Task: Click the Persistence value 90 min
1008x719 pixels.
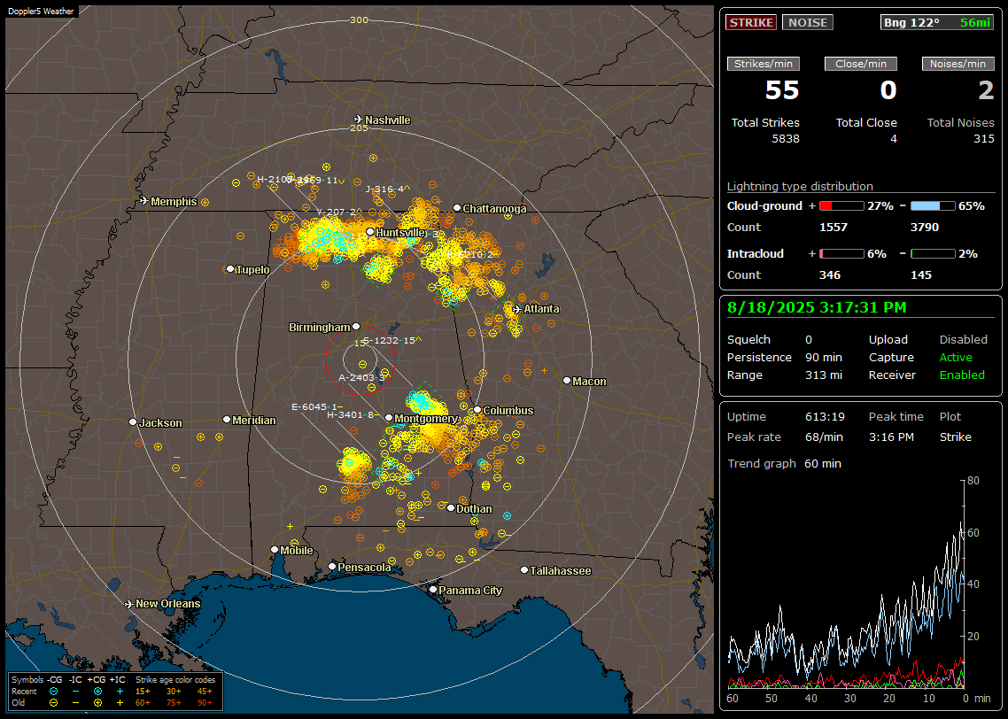Action: [824, 357]
